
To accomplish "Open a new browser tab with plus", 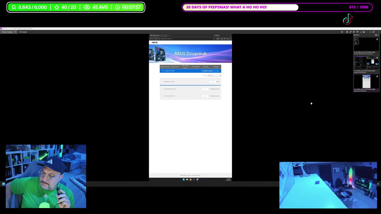I will [169, 35].
